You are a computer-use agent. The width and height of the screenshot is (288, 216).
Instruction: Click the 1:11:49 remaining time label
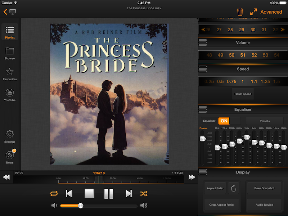(x=177, y=173)
